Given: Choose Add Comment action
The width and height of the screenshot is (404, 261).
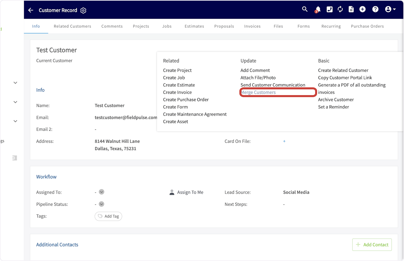Looking at the screenshot, I should click(x=255, y=70).
